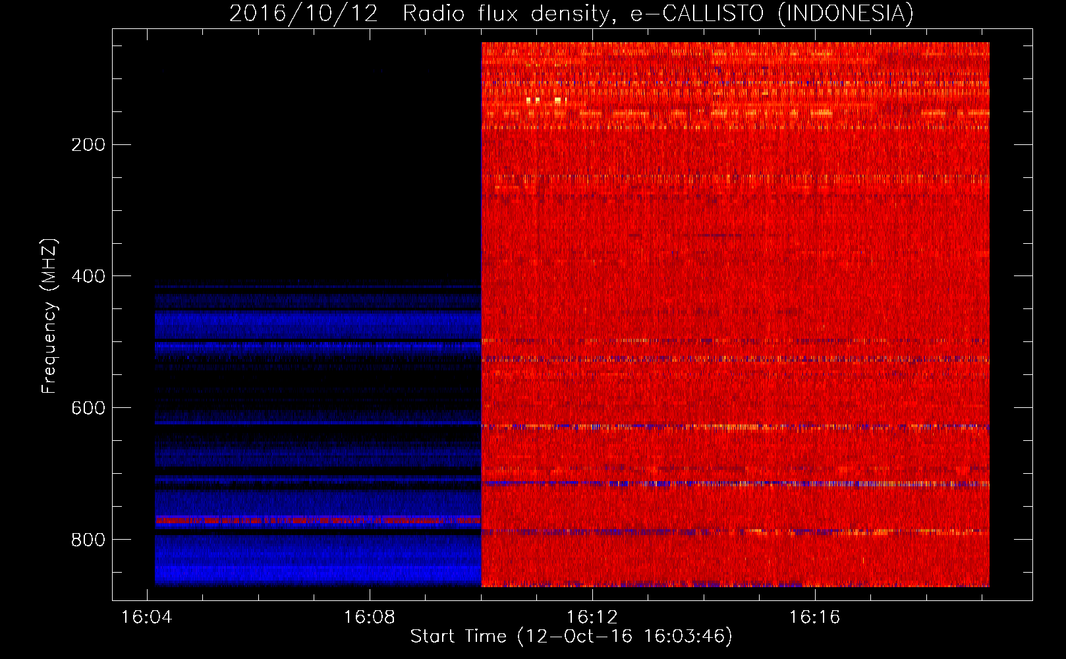The height and width of the screenshot is (659, 1066).
Task: Click the 16:12 time tick label
Action: 592,617
